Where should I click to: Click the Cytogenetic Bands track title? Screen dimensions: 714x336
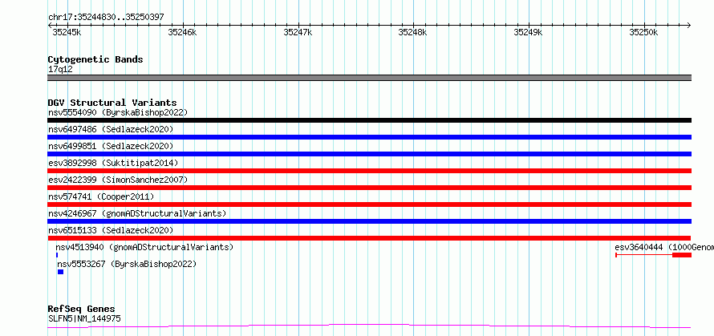pos(95,59)
